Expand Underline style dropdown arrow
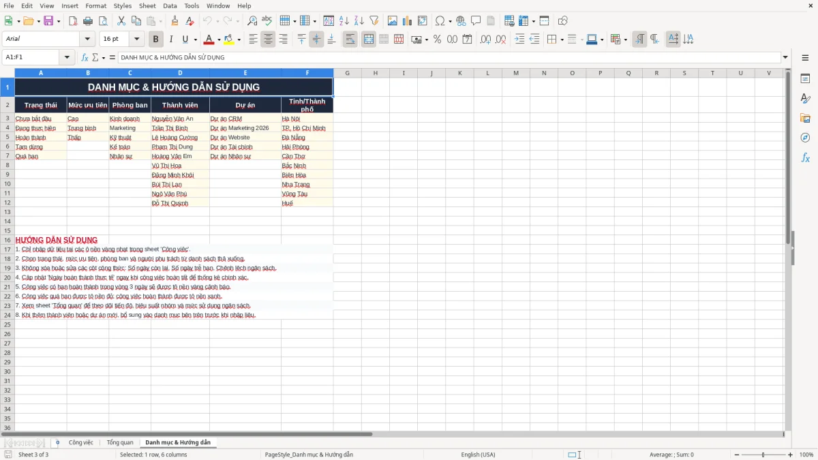818x460 pixels. click(195, 40)
